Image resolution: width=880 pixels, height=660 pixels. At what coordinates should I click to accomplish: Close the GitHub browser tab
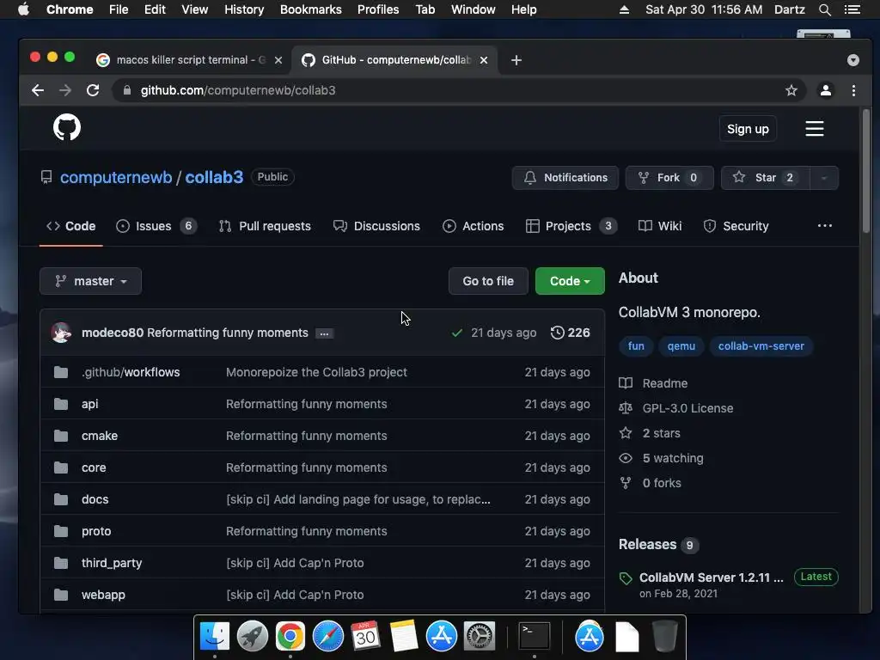[x=484, y=60]
